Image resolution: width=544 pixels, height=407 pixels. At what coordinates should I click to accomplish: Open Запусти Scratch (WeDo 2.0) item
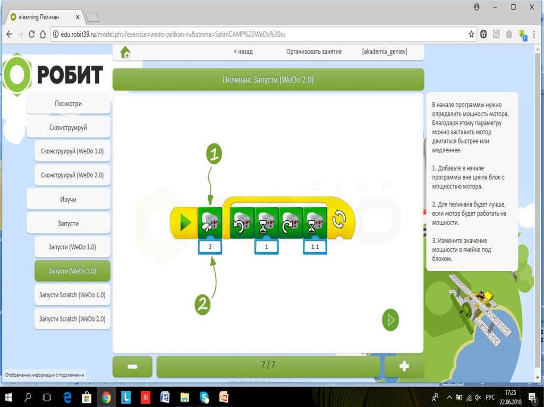(x=72, y=319)
